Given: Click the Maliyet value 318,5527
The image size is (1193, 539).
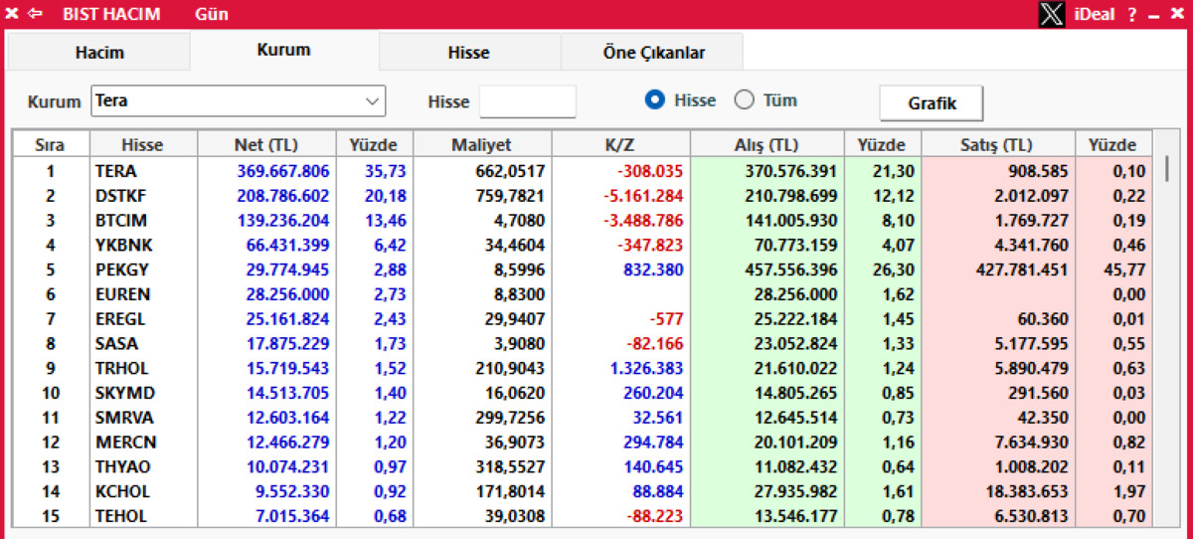Looking at the screenshot, I should coord(511,466).
